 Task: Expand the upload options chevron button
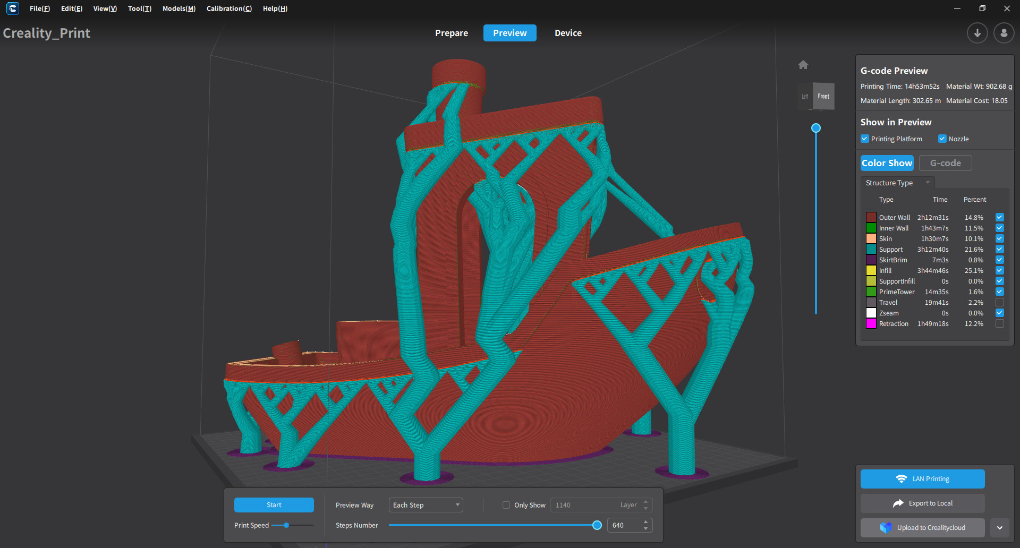tap(999, 528)
